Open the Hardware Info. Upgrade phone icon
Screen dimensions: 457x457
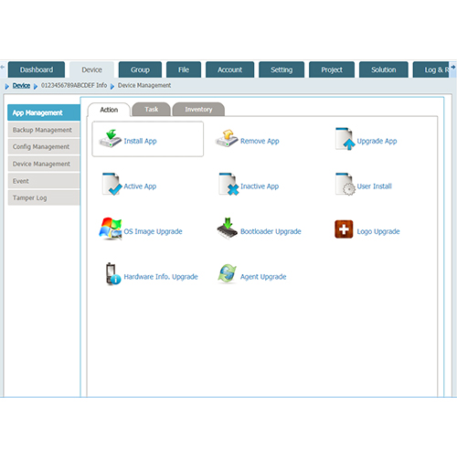click(112, 273)
